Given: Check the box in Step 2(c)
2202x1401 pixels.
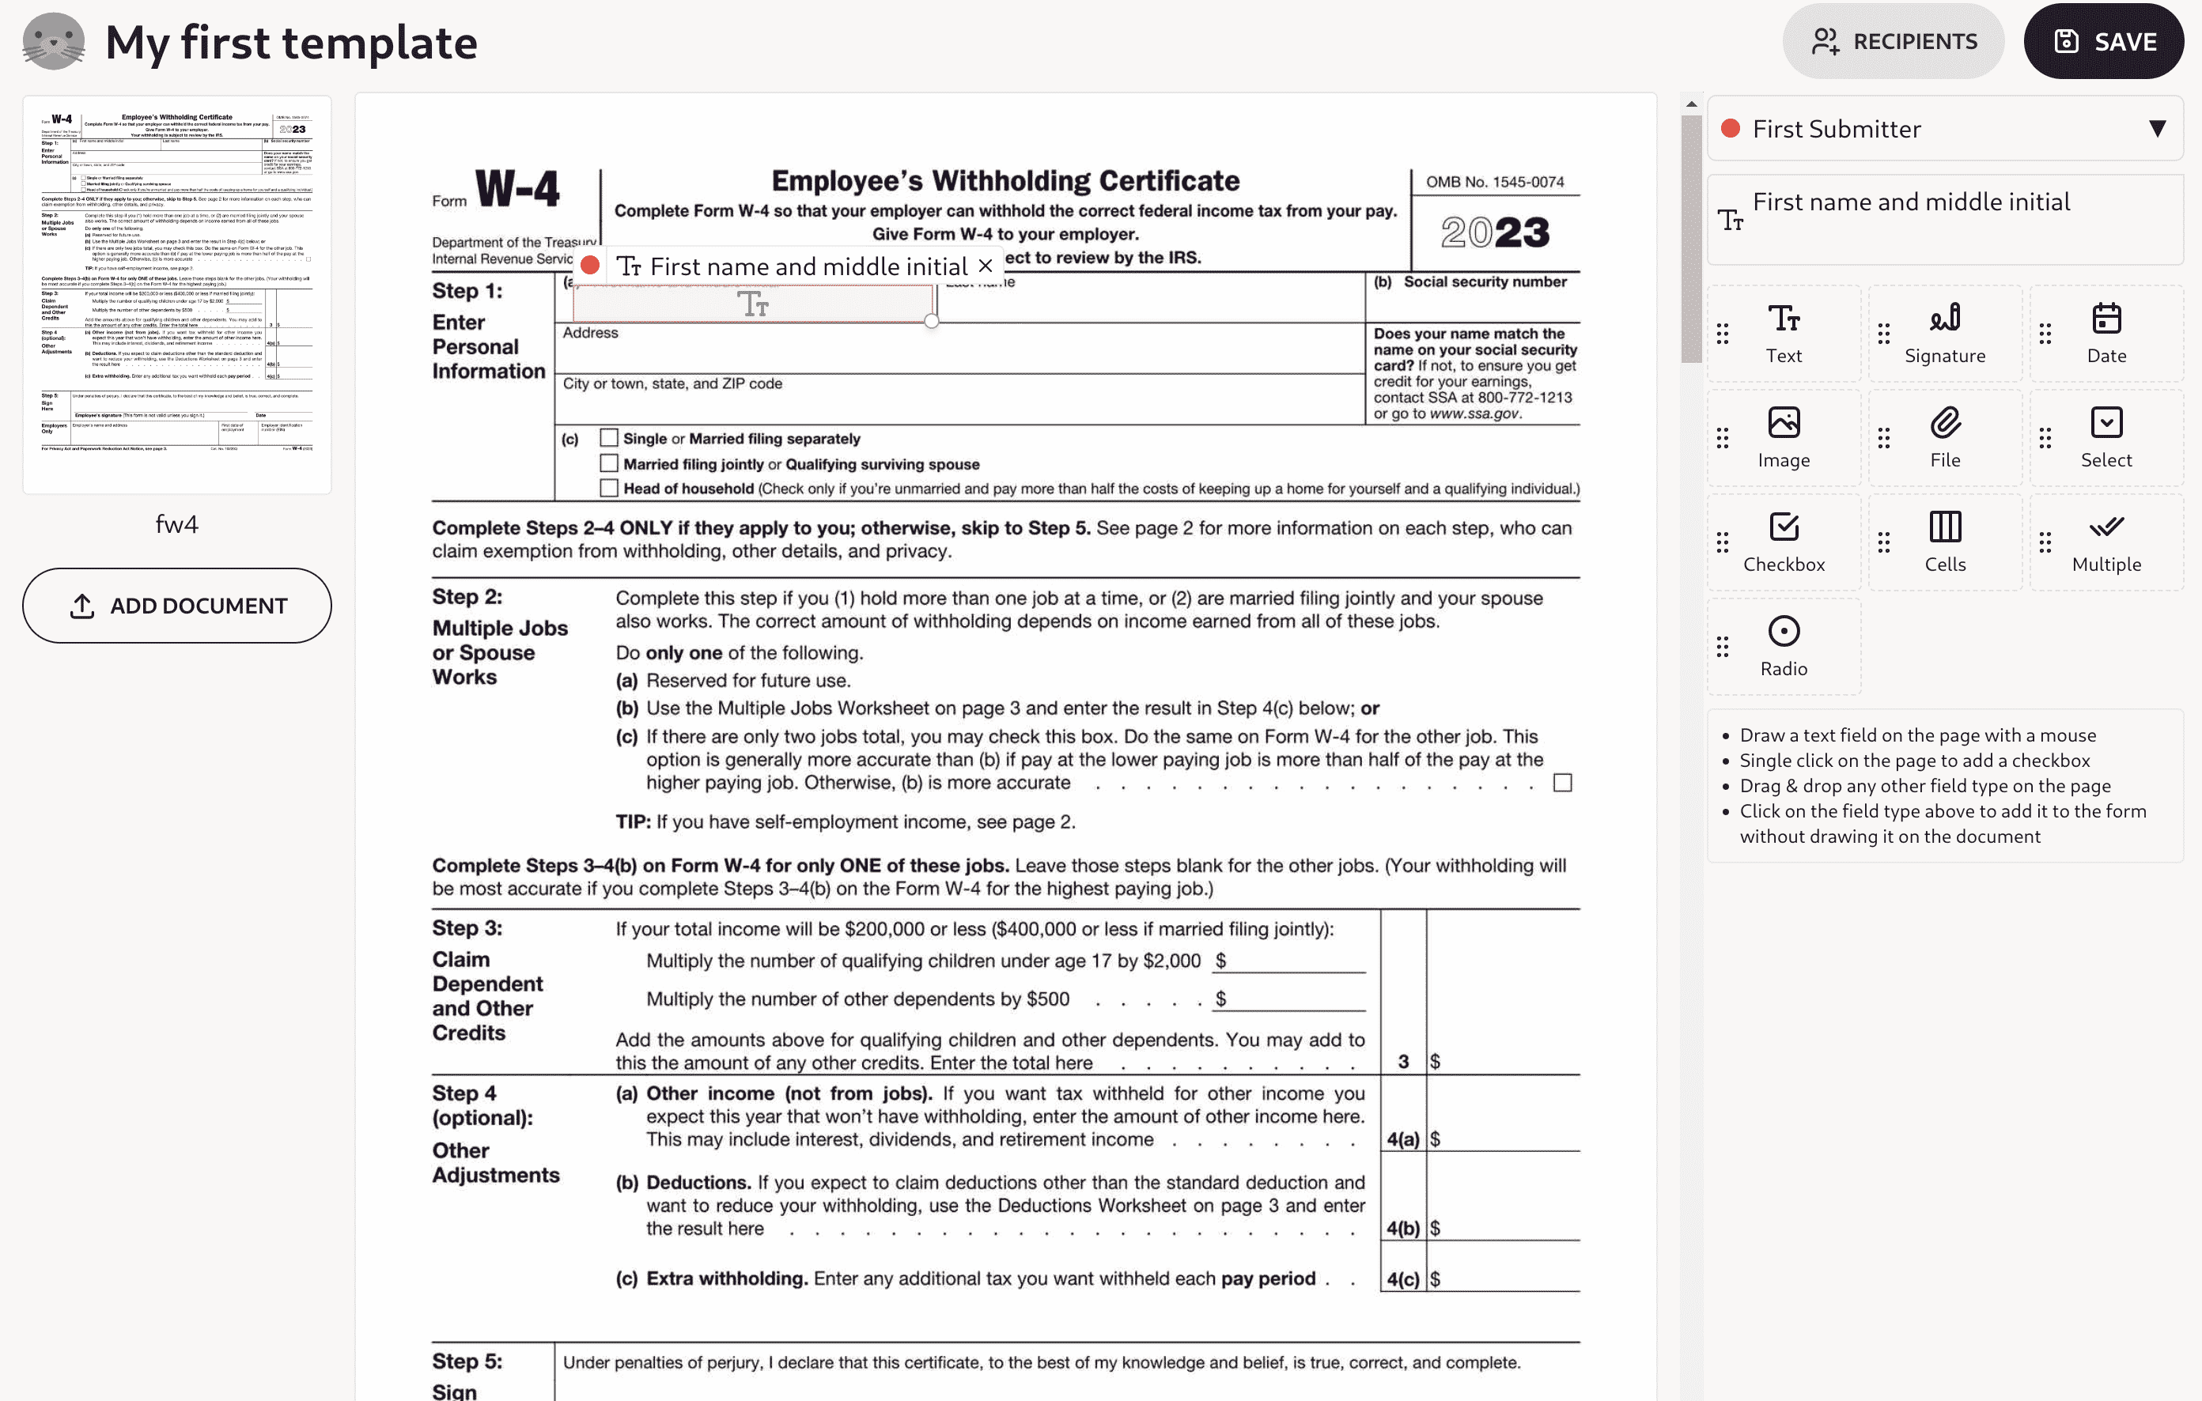Looking at the screenshot, I should click(1564, 782).
